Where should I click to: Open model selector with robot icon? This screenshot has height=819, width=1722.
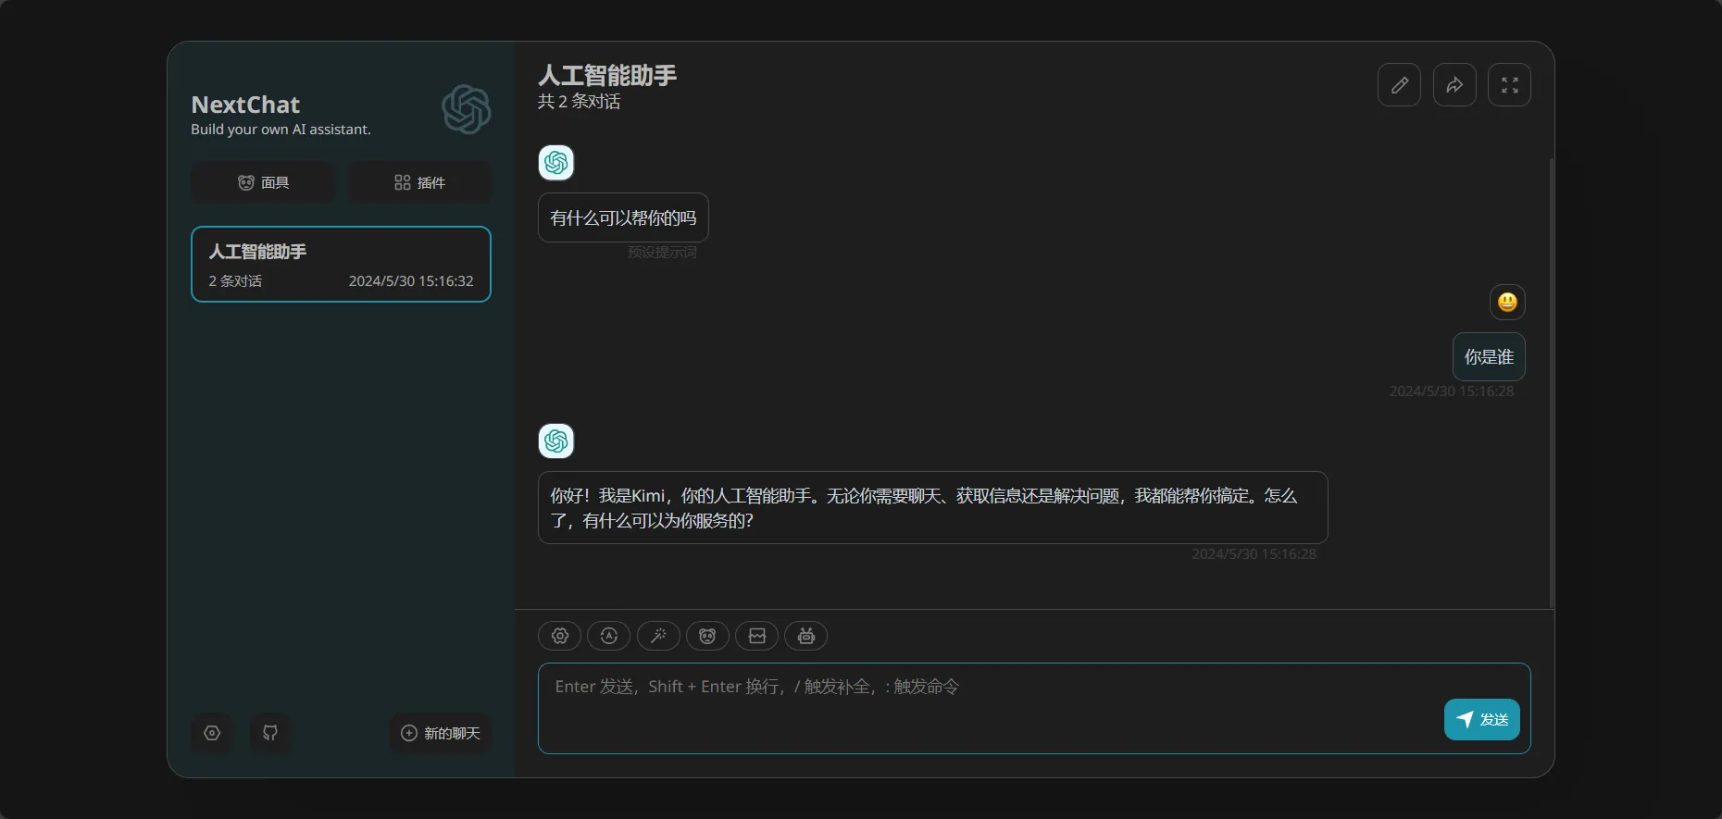click(805, 636)
